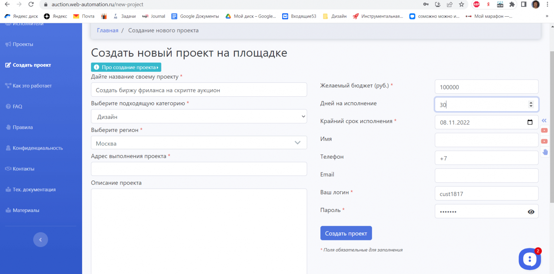This screenshot has width=554, height=274.
Task: Click the ABP adblock extension icon
Action: pyautogui.click(x=476, y=5)
